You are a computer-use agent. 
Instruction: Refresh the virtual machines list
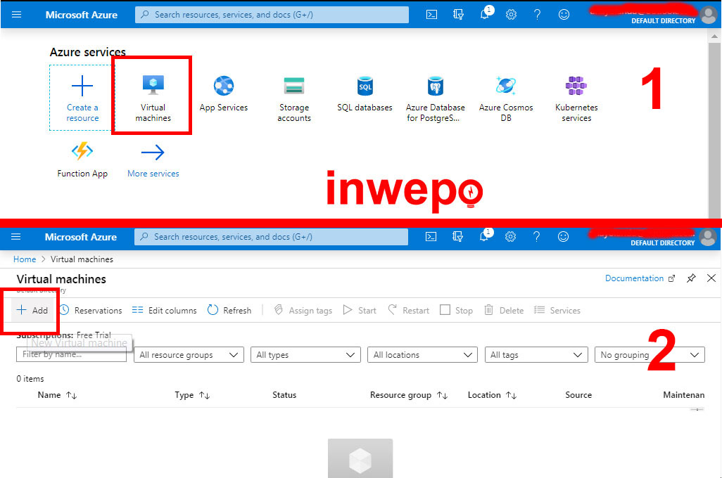point(229,311)
